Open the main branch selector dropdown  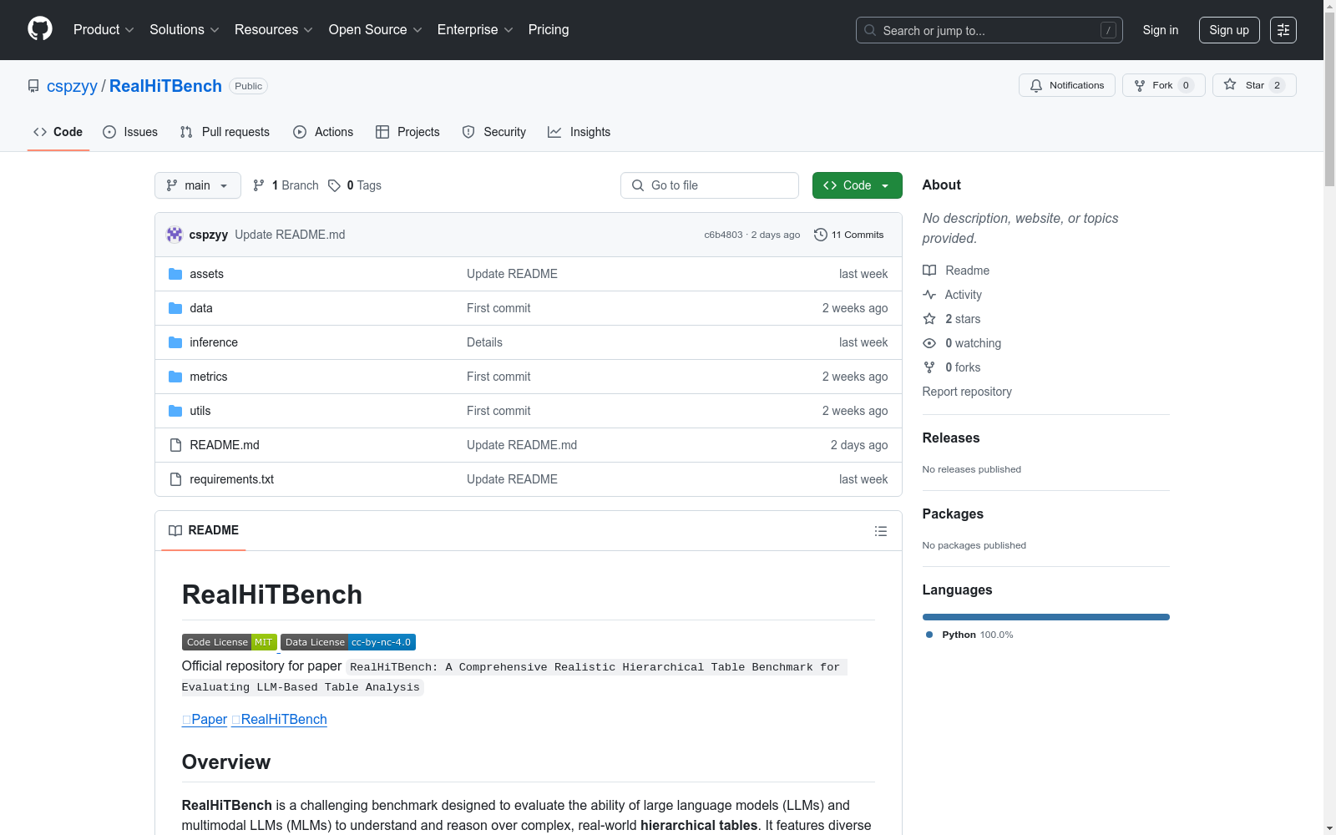pos(198,185)
